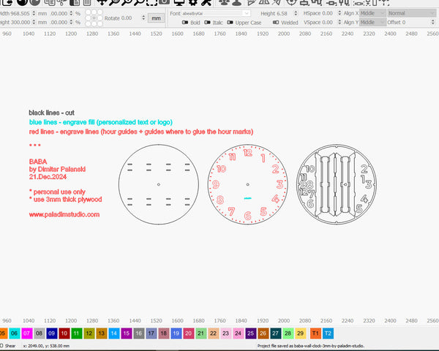
Task: Open the Font dropdown list
Action: click(x=216, y=13)
